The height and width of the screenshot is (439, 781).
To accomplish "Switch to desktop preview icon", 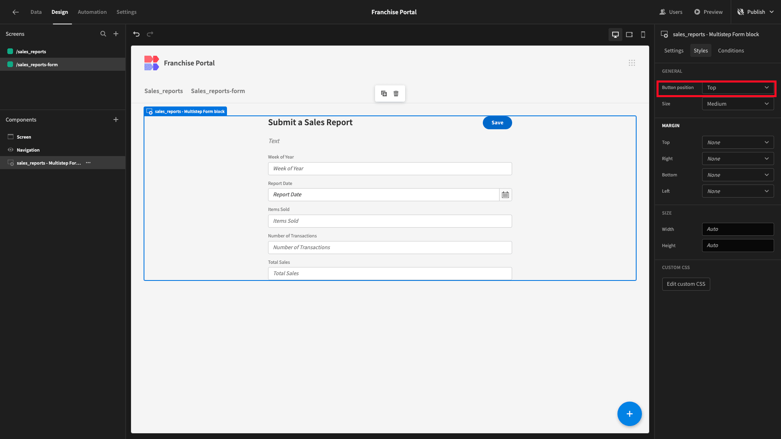I will 615,35.
